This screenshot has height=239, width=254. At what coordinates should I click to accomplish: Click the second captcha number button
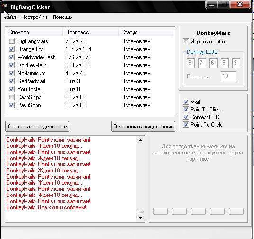click(179, 212)
